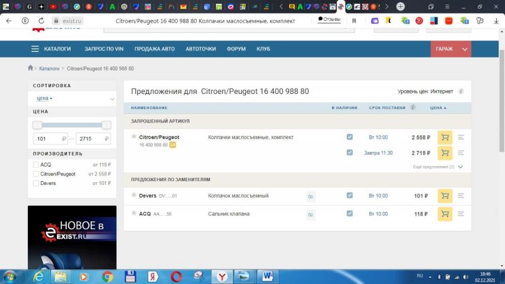This screenshot has height=284, width=505.
Task: Grab the minimum price slider handle
Action: 37,125
